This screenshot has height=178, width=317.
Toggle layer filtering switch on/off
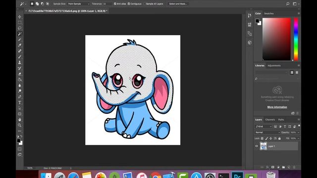(x=299, y=126)
